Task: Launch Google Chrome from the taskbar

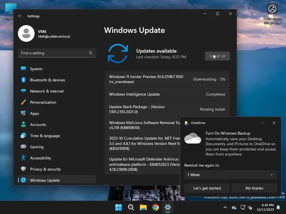Action: [155, 207]
